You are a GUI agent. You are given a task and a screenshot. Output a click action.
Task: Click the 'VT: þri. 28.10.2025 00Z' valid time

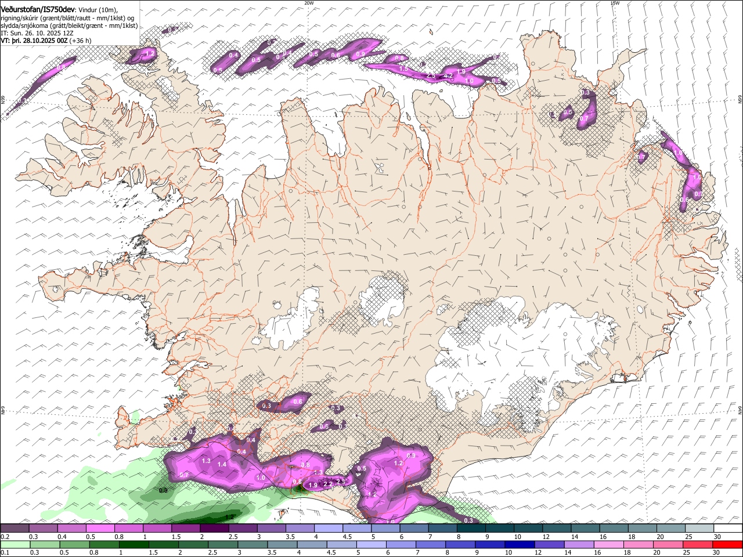(34, 41)
